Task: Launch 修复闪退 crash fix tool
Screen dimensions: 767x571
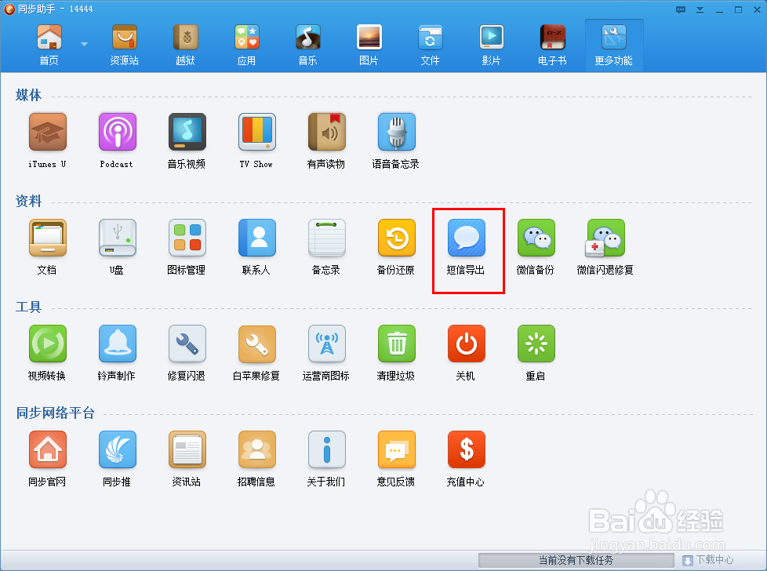Action: (187, 344)
